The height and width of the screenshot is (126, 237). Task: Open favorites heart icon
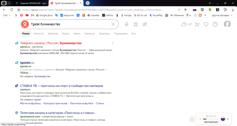pyautogui.click(x=206, y=24)
